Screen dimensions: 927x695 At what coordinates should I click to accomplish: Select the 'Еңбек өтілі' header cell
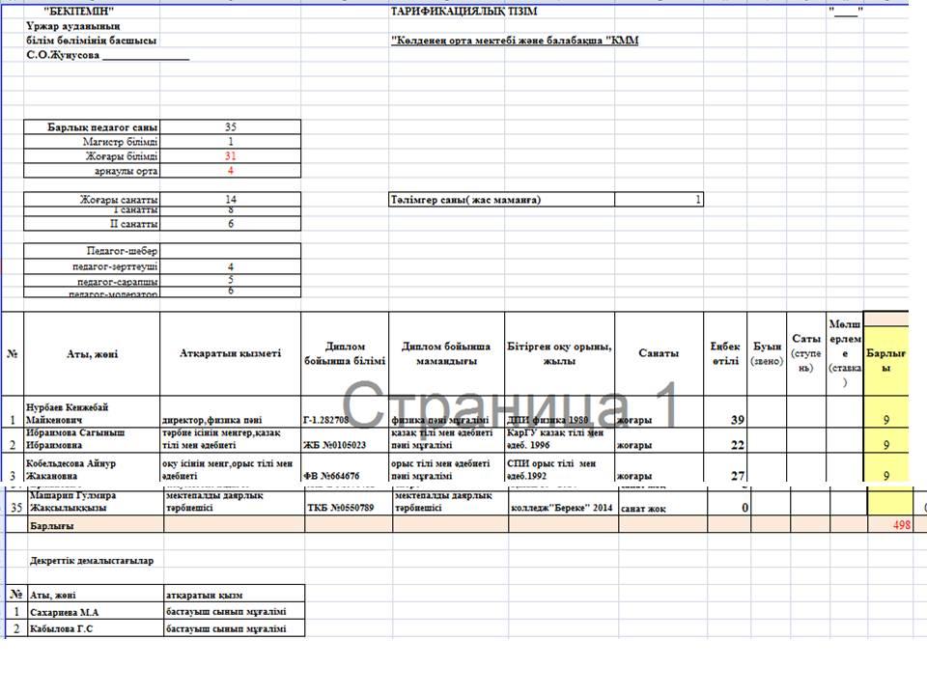tap(725, 353)
